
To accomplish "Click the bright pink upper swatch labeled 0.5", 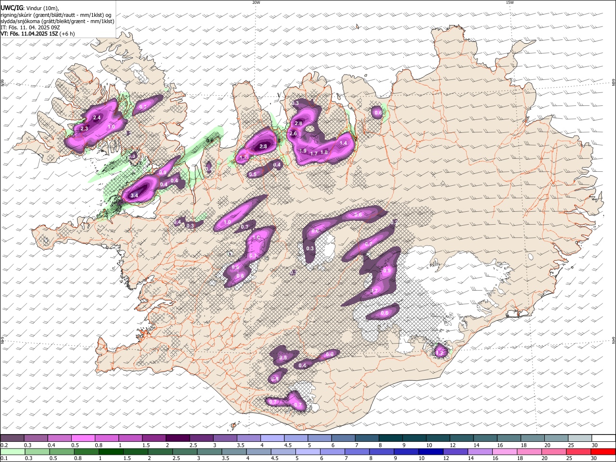I will click(83, 438).
